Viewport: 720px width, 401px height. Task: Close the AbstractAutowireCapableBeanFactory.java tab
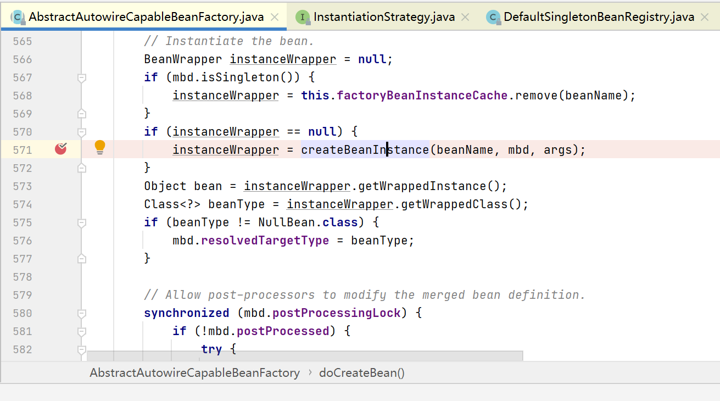pyautogui.click(x=275, y=18)
